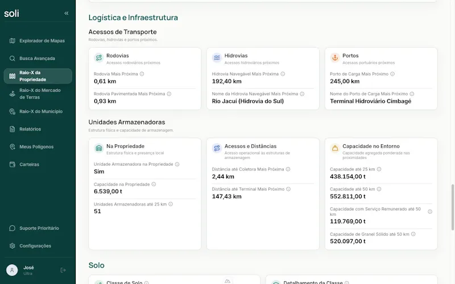Click the value 147,43 km
This screenshot has width=455, height=284.
[x=226, y=197]
